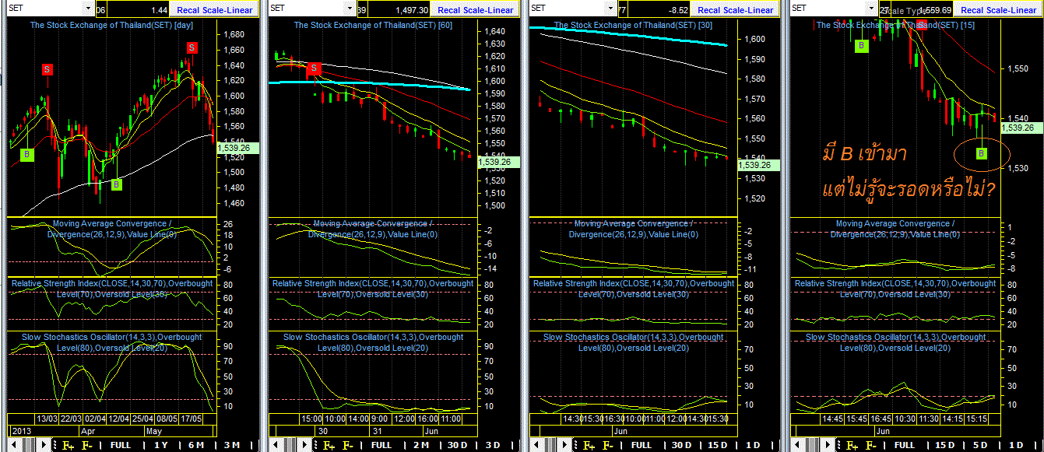Select the 15 D range under the 30-minute chart
This screenshot has height=452, width=1044.
tap(718, 445)
